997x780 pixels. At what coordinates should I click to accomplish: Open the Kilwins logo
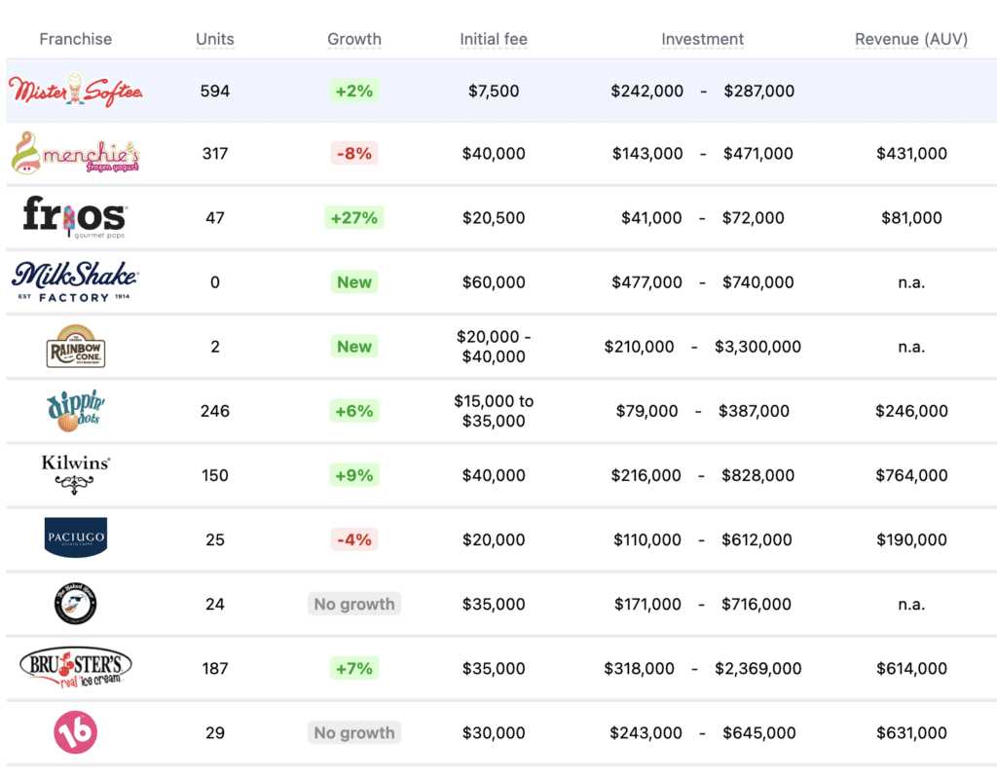click(76, 474)
